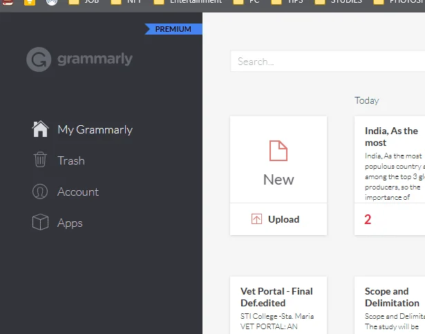Click the Upload arrow icon

tap(256, 219)
